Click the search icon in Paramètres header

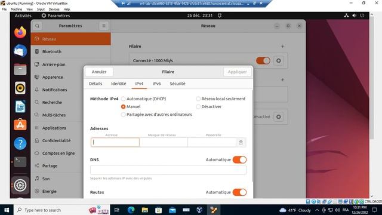tap(37, 26)
